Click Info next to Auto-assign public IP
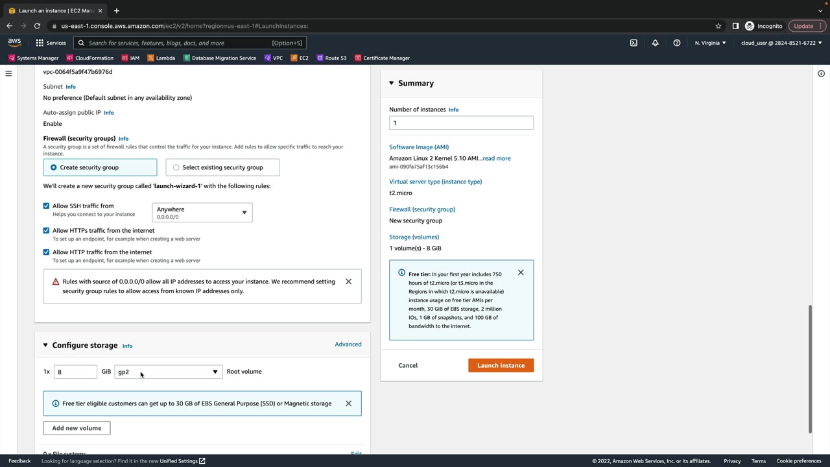 click(x=109, y=113)
